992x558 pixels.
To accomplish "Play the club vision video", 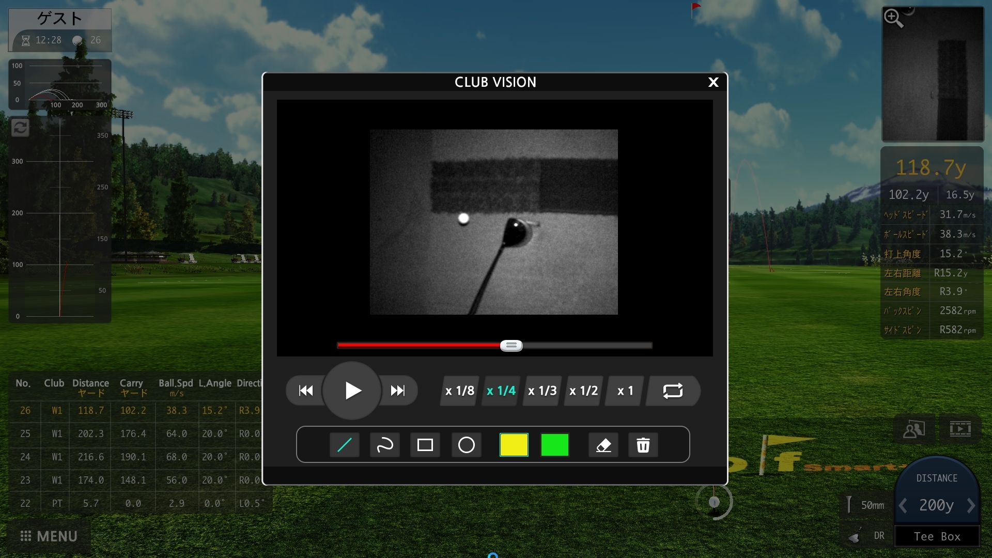I will coord(352,391).
